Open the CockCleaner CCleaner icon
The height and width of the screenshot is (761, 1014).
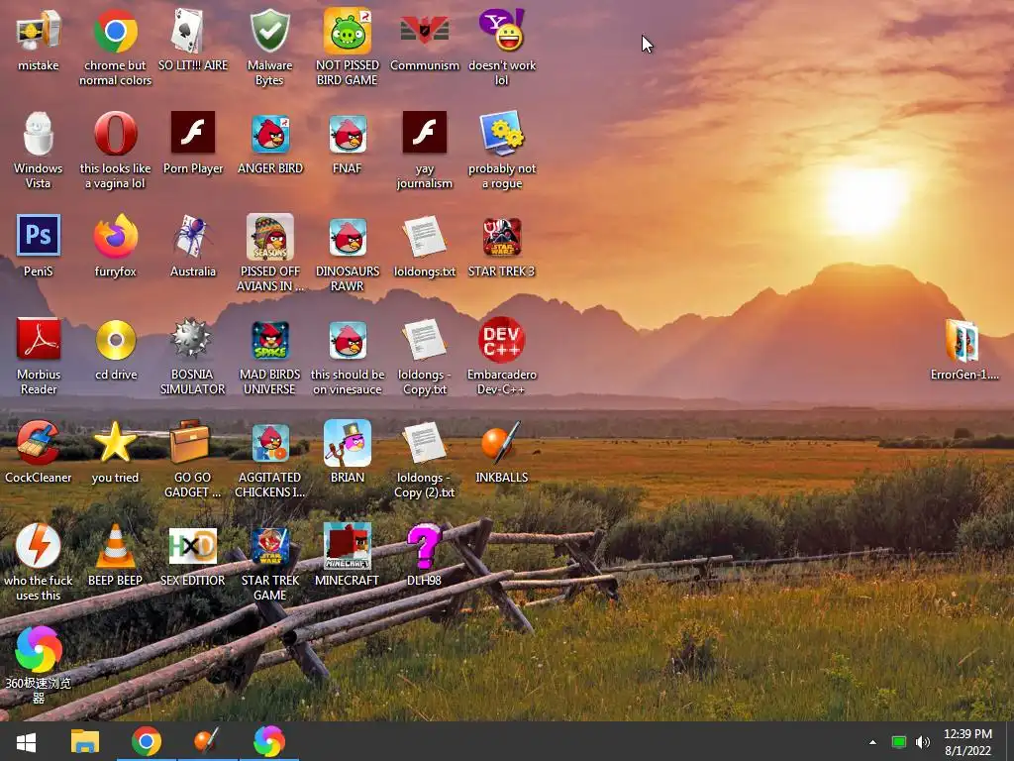tap(39, 443)
